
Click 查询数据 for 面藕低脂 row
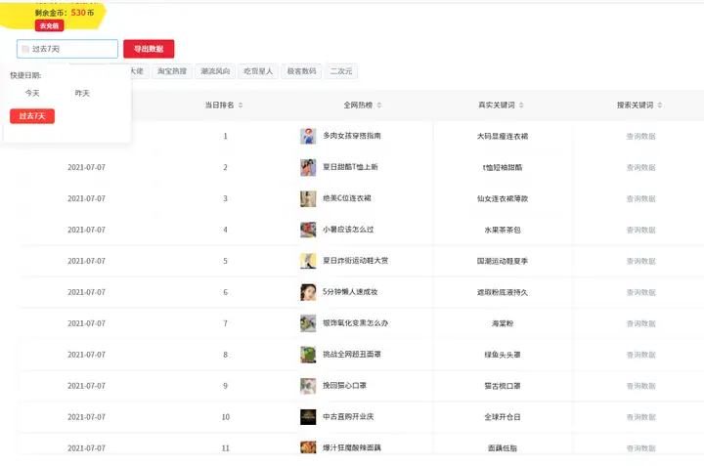click(x=640, y=448)
